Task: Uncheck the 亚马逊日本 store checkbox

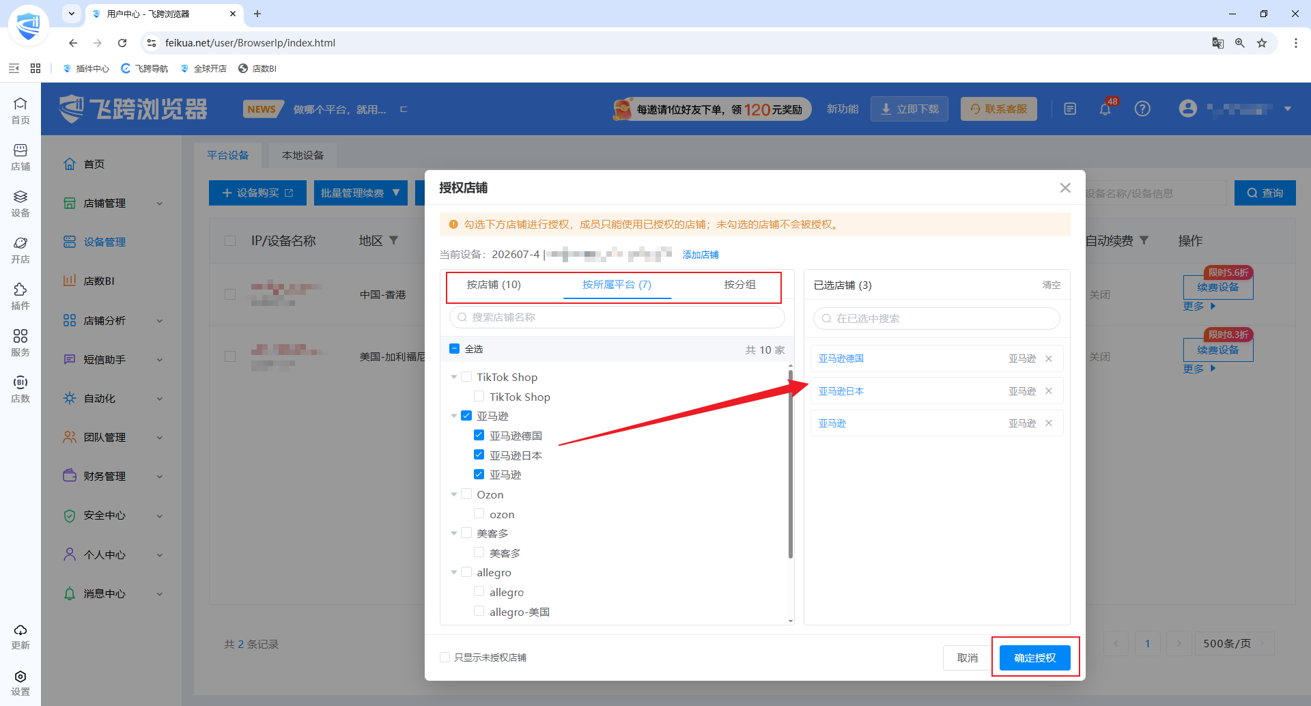Action: (479, 455)
